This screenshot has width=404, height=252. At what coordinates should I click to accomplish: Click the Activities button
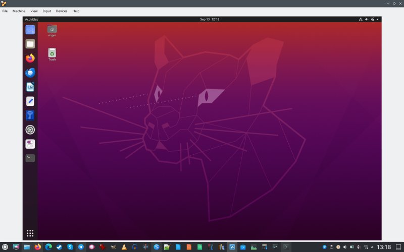(x=31, y=19)
